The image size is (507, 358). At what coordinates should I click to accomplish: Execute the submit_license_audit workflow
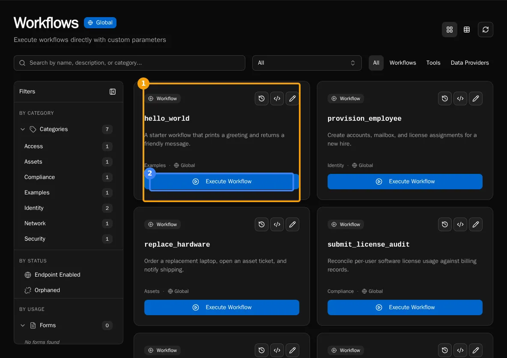coord(405,307)
